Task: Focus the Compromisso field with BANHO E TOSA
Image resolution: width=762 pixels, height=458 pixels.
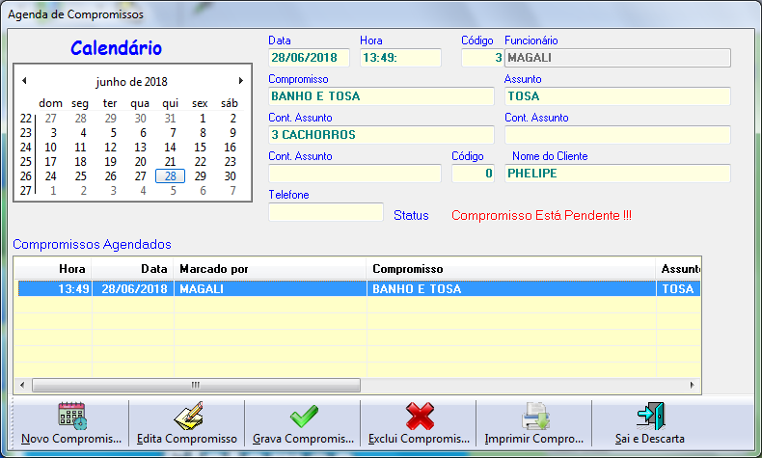Action: click(381, 96)
